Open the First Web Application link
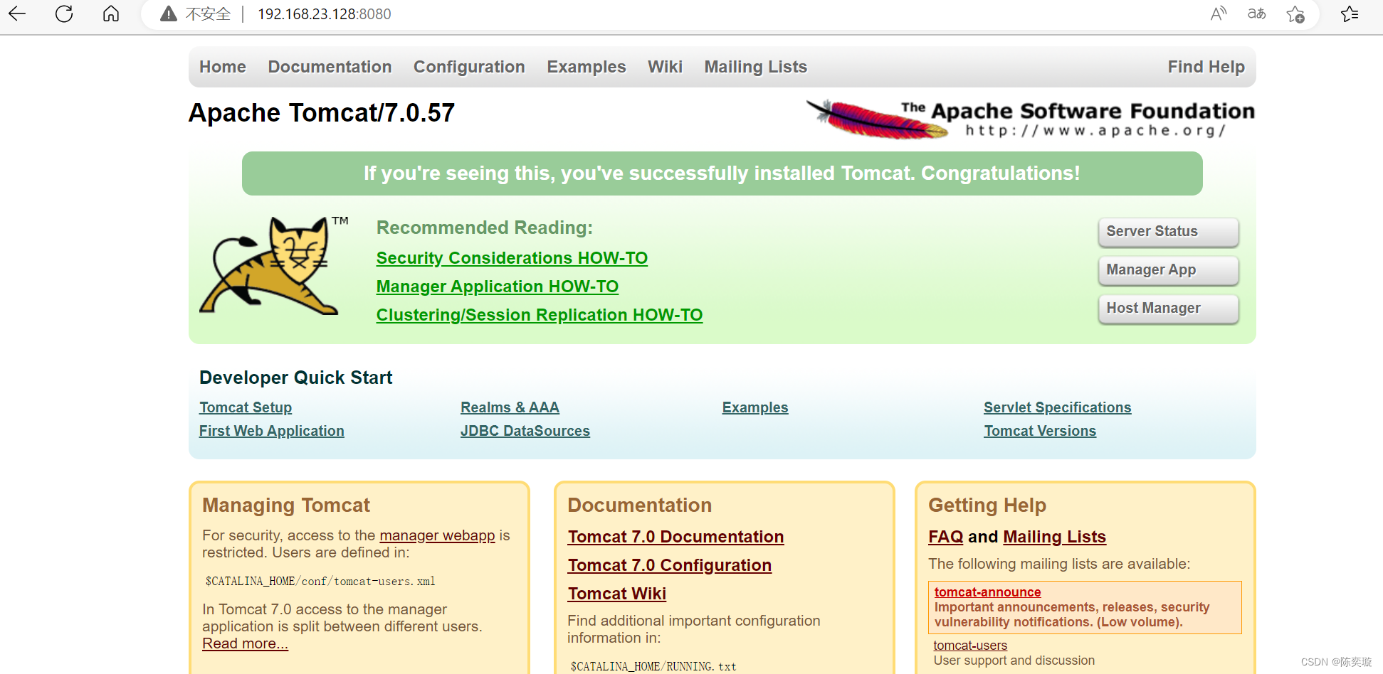This screenshot has height=674, width=1383. (272, 431)
